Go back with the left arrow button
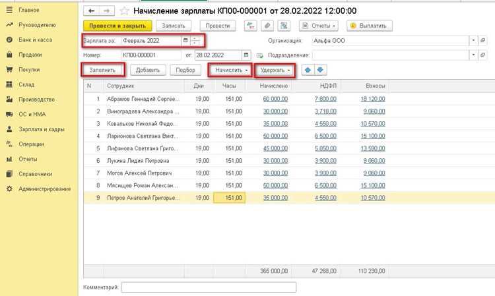This screenshot has width=495, height=296. (92, 11)
